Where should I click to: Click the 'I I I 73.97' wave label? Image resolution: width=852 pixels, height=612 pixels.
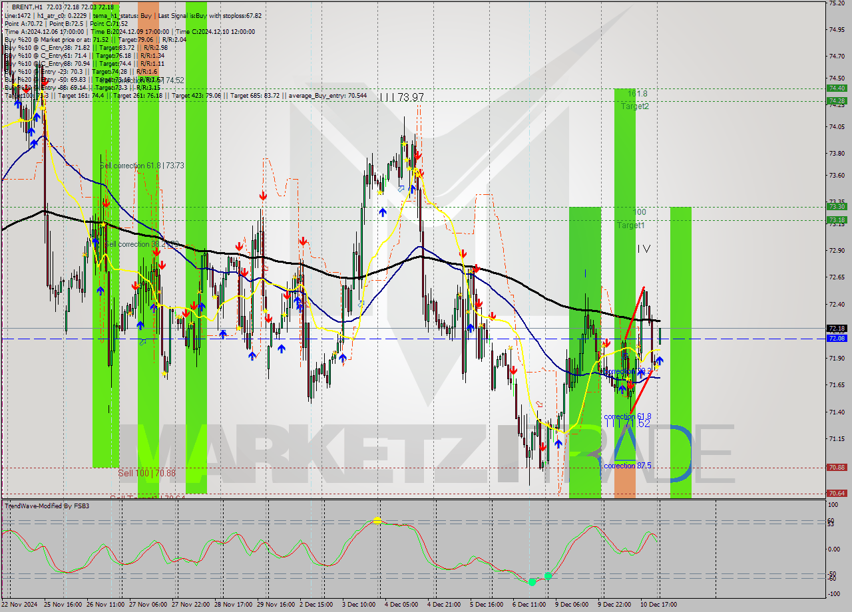click(x=401, y=98)
